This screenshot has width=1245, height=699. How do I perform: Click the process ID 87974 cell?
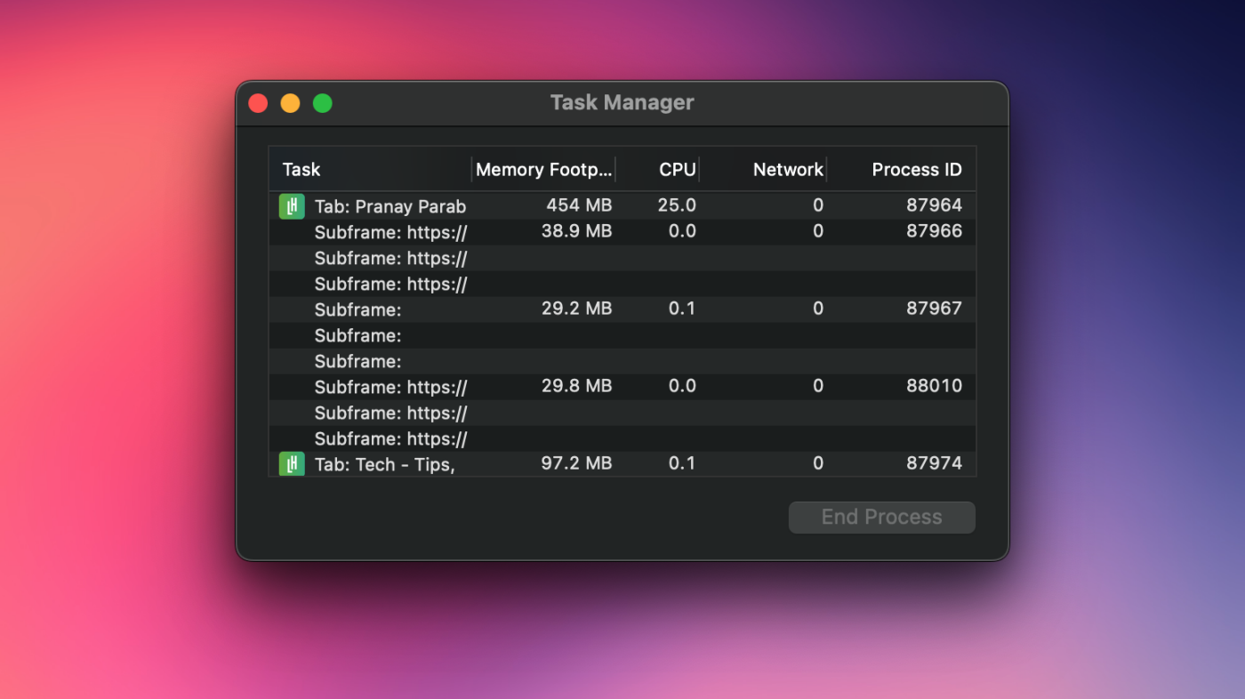933,463
